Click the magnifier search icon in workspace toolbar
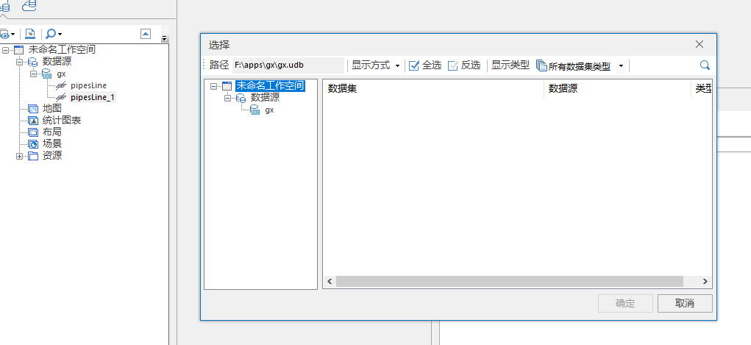 pos(50,34)
